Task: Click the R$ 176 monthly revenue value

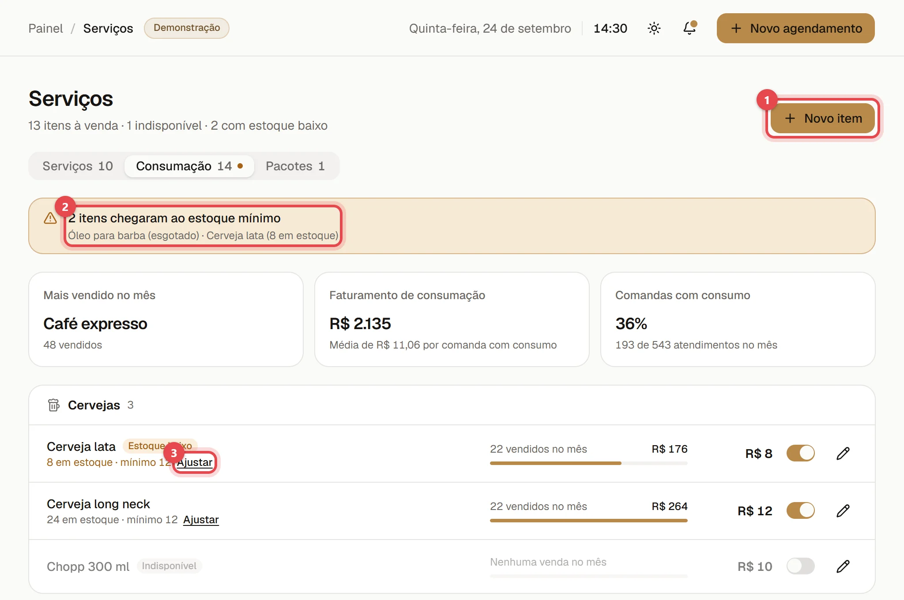Action: click(670, 449)
